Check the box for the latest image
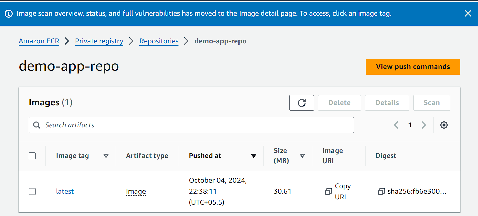Screen dimensions: 478x216 click(x=32, y=191)
